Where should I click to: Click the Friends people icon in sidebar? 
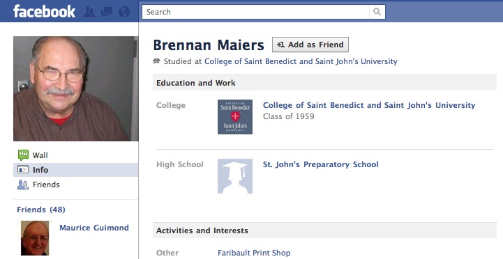coord(23,185)
